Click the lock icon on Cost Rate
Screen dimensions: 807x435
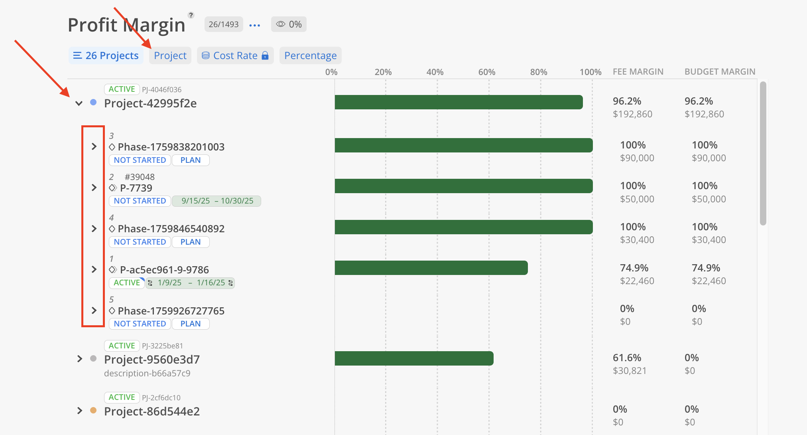(x=265, y=56)
